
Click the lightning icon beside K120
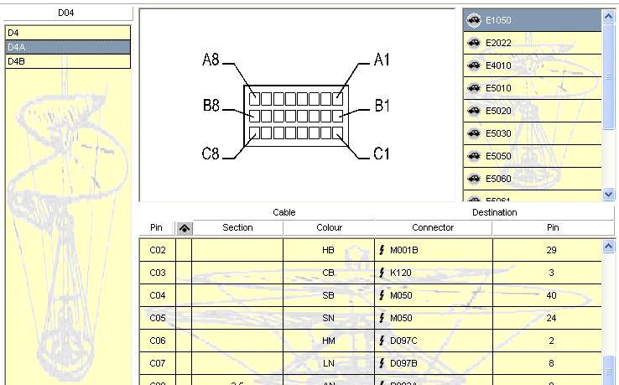[x=382, y=273]
